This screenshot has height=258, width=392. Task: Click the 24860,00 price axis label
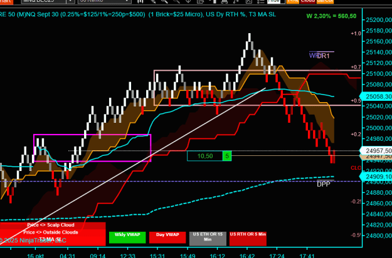click(378, 204)
